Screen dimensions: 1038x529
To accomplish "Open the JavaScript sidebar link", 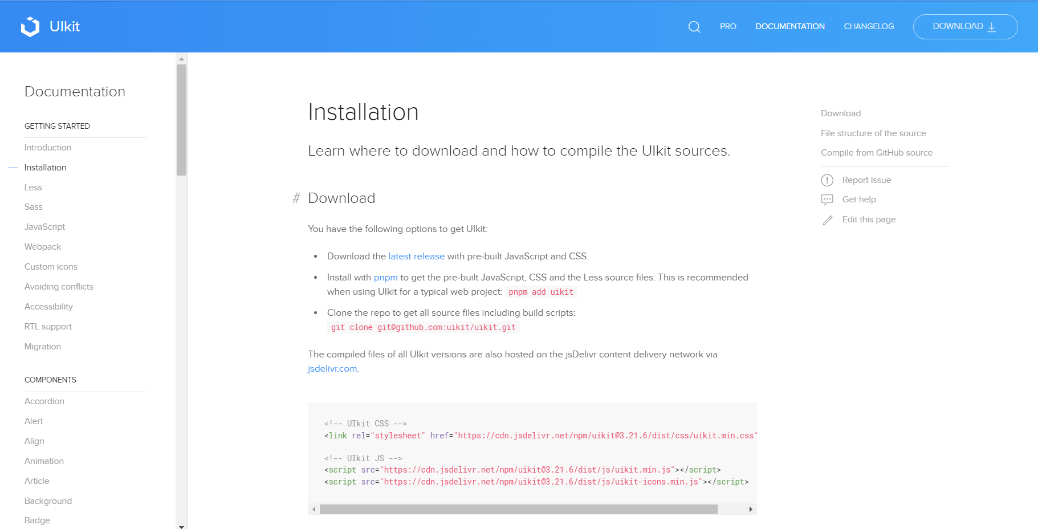I will (44, 227).
